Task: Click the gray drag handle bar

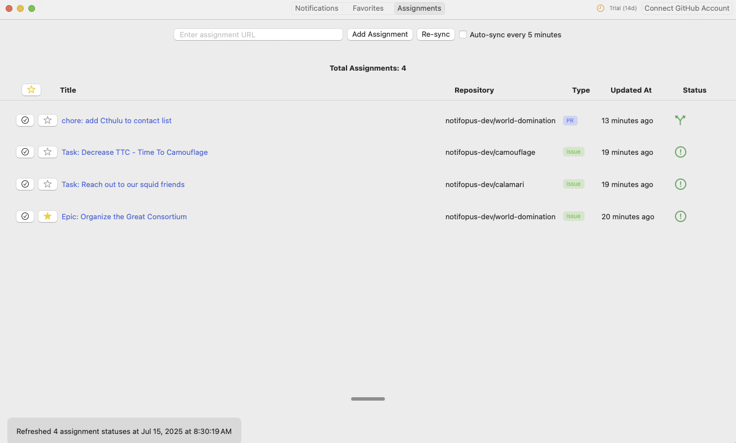Action: click(368, 399)
